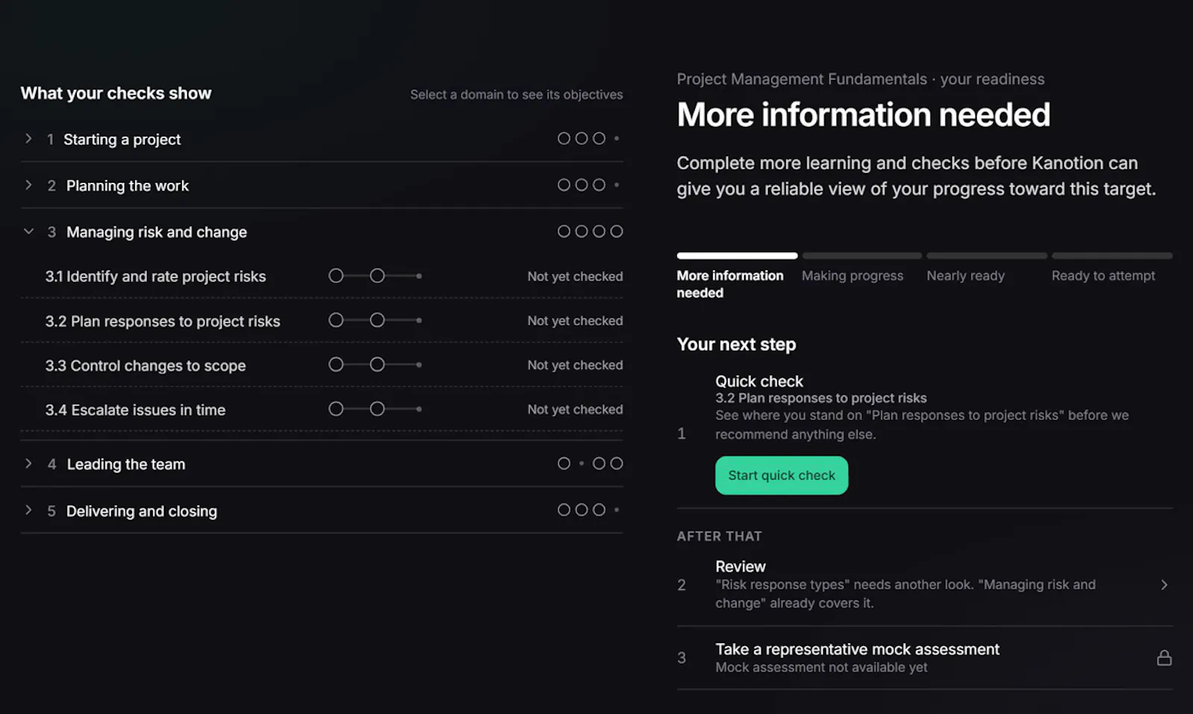
Task: Click progress track for Control changes to scope
Action: pyautogui.click(x=376, y=365)
